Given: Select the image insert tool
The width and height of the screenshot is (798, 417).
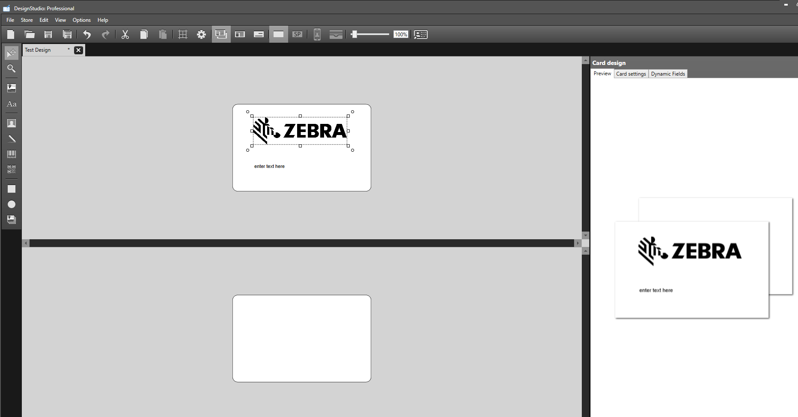Looking at the screenshot, I should point(12,88).
